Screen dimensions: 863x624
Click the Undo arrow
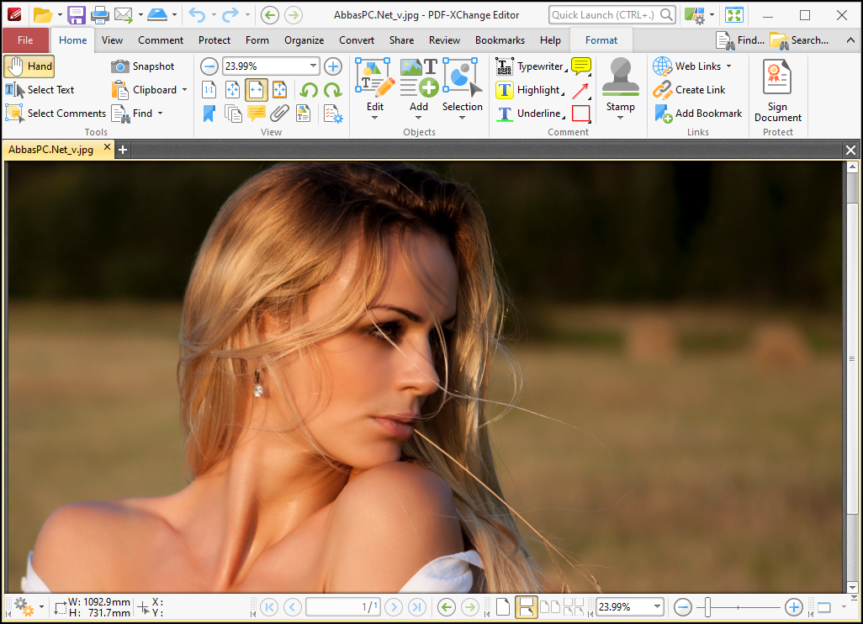click(197, 15)
